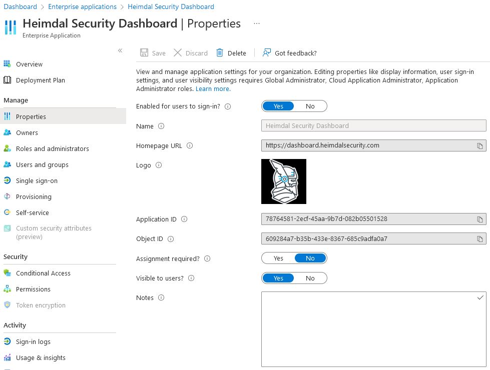The width and height of the screenshot is (490, 370).
Task: Click the Conditional Access icon
Action: click(x=7, y=273)
